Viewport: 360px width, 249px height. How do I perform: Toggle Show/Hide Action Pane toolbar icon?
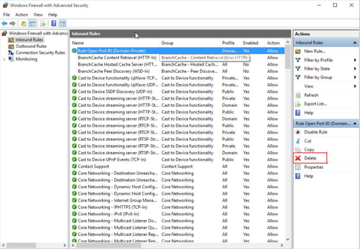pyautogui.click(x=63, y=24)
